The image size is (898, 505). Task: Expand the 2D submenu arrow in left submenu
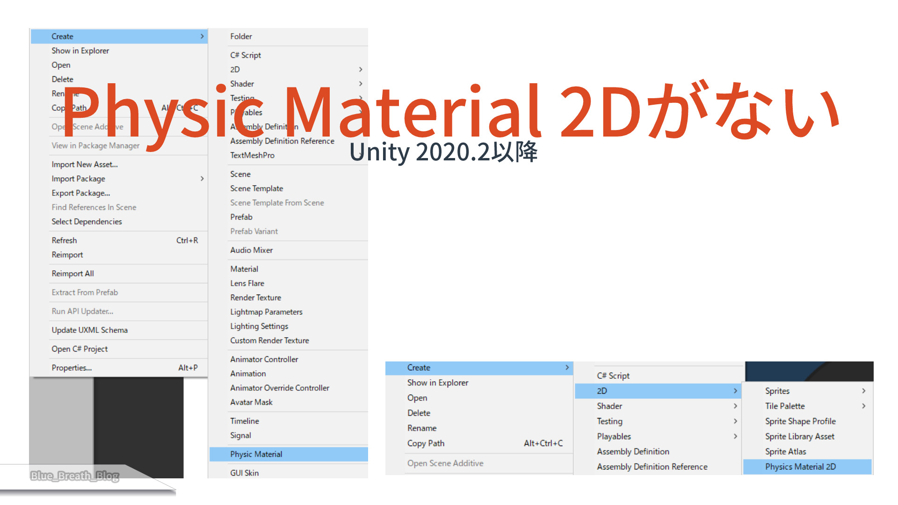coord(361,70)
